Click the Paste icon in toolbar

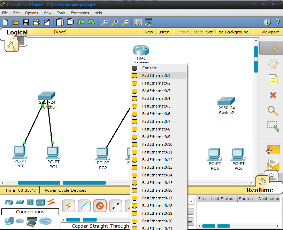coord(70,22)
